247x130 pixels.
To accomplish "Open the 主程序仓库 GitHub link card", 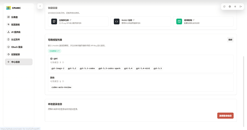I will pyautogui.click(x=78, y=21).
